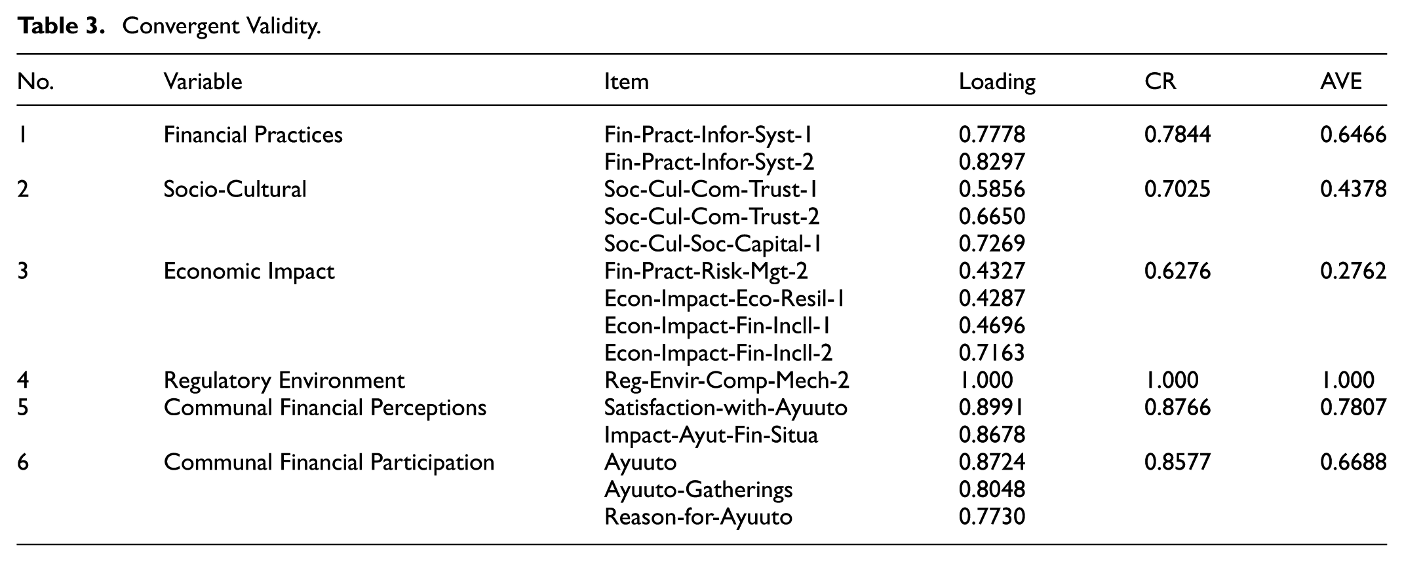Click the Soc-Cul-Soc-Capital-1 item
1404x562 pixels.
(713, 244)
